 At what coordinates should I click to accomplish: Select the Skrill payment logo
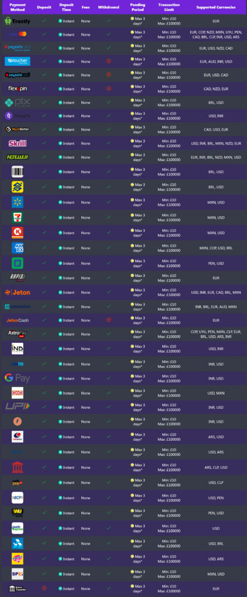coord(17,143)
